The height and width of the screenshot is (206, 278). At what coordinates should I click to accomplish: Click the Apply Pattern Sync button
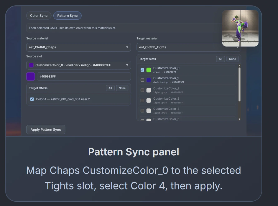coord(46,130)
